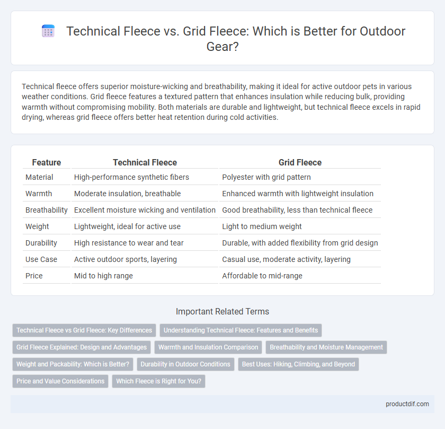445x429 pixels.
Task: Click 'Durability in Outdoor Conditions' tag
Action: [185, 364]
